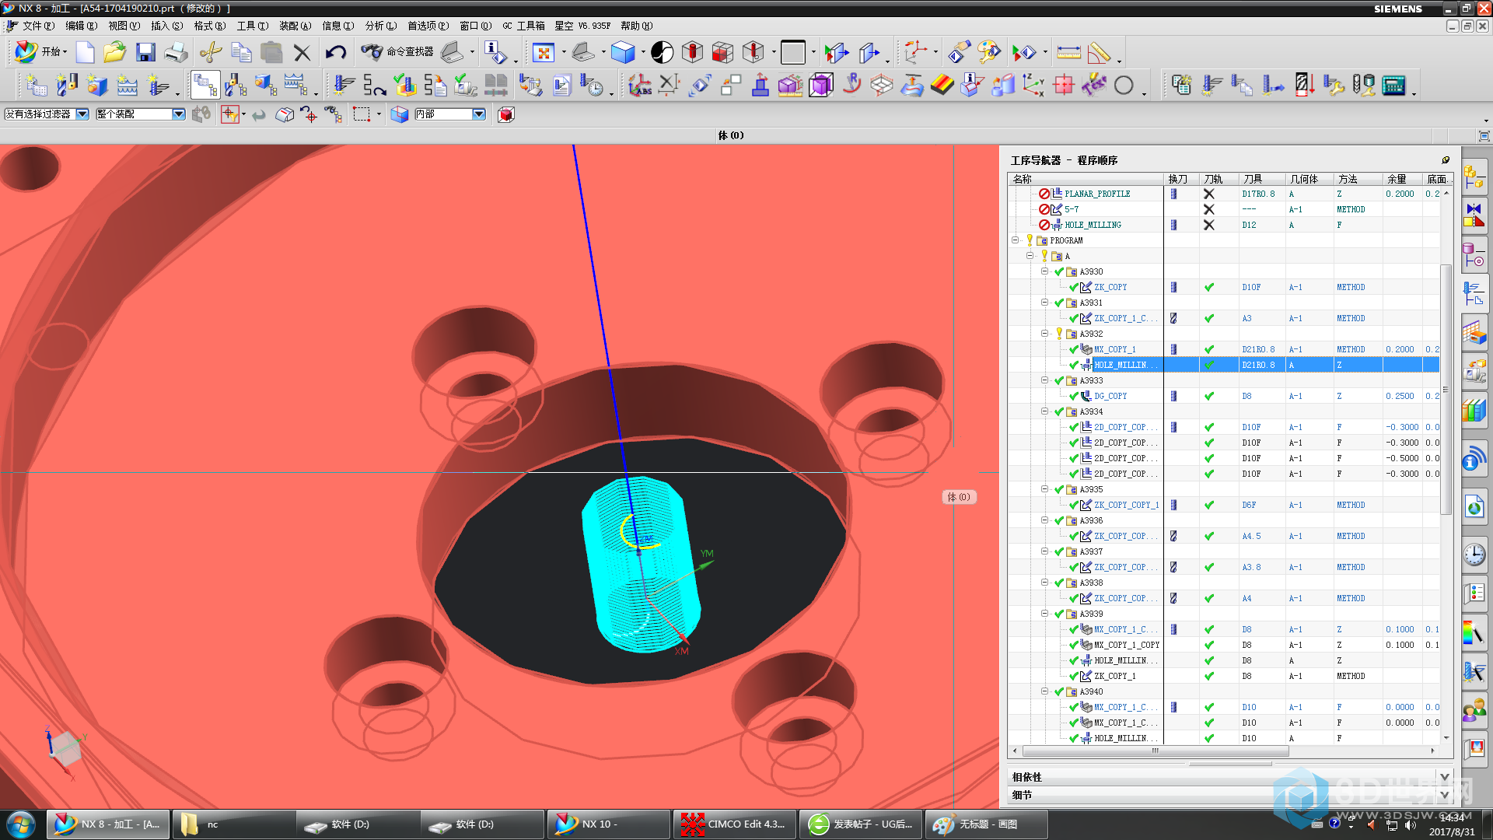The image size is (1493, 840).
Task: Click the Create Geometry icon
Action: pyautogui.click(x=97, y=85)
